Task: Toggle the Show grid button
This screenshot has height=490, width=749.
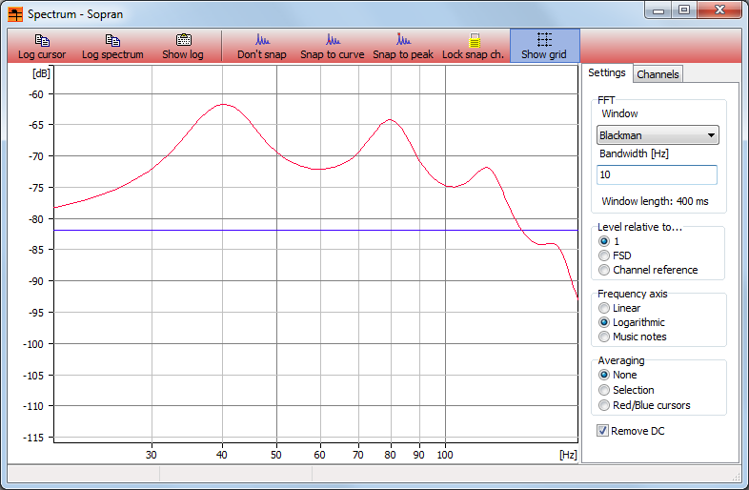Action: point(544,46)
